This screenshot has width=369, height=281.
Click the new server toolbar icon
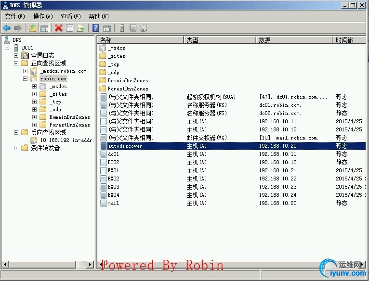click(122, 28)
